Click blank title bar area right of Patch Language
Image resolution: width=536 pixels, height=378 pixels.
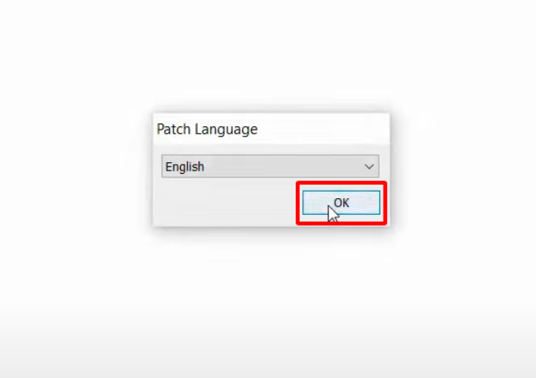point(323,129)
